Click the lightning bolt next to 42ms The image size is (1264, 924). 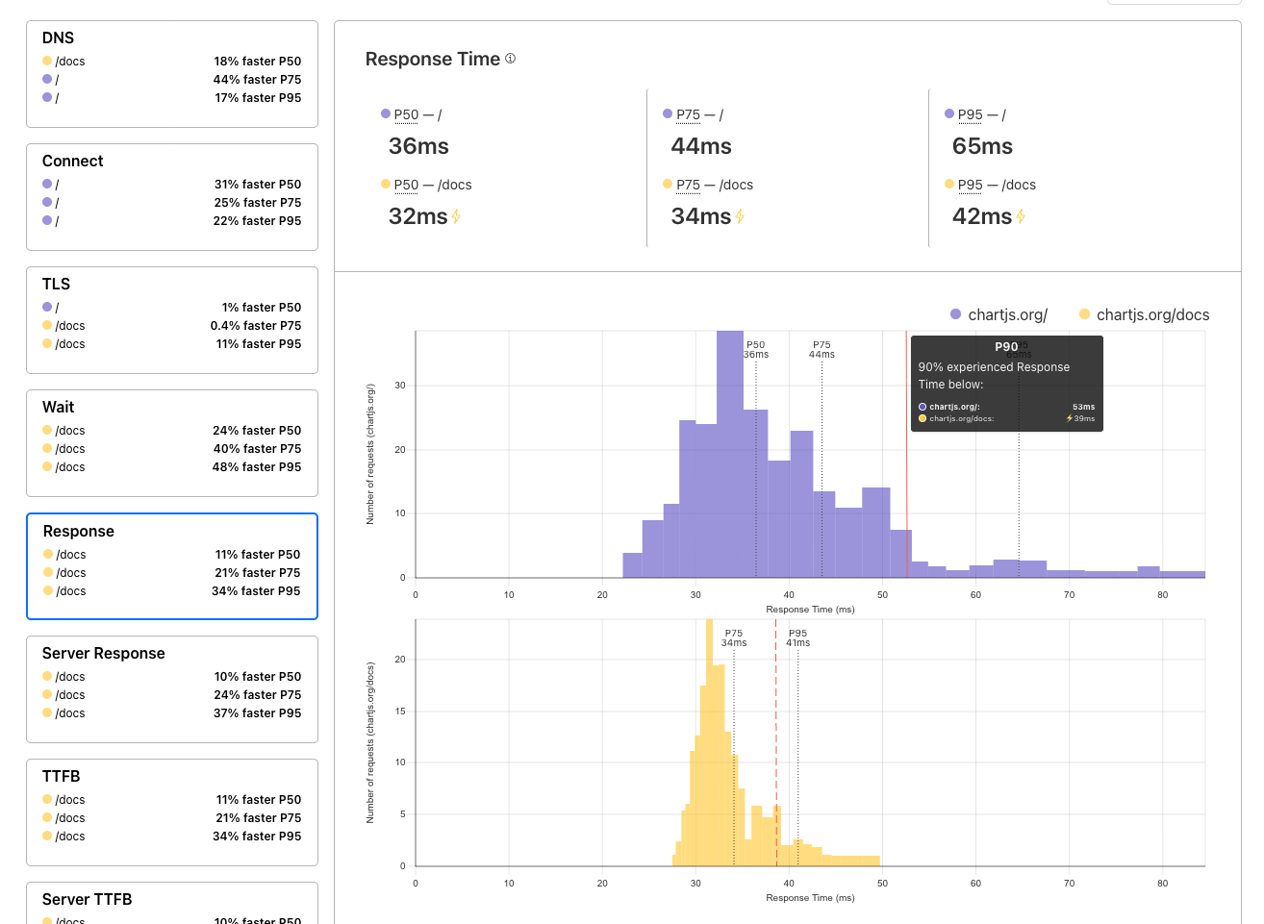click(x=1021, y=217)
